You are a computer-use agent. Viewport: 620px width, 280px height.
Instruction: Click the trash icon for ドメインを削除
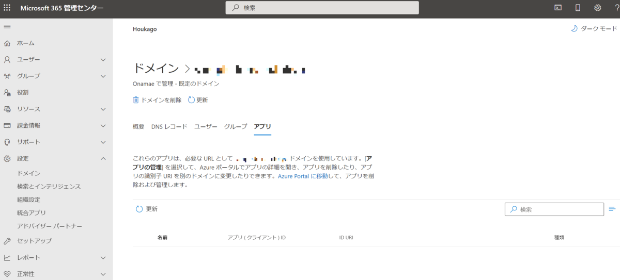(136, 100)
